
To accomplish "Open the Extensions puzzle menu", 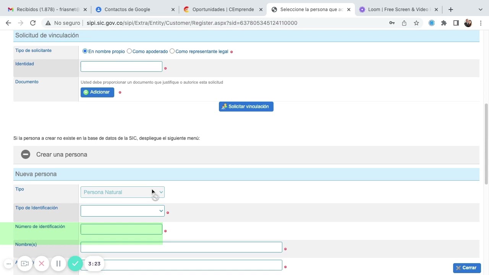I will 444,23.
